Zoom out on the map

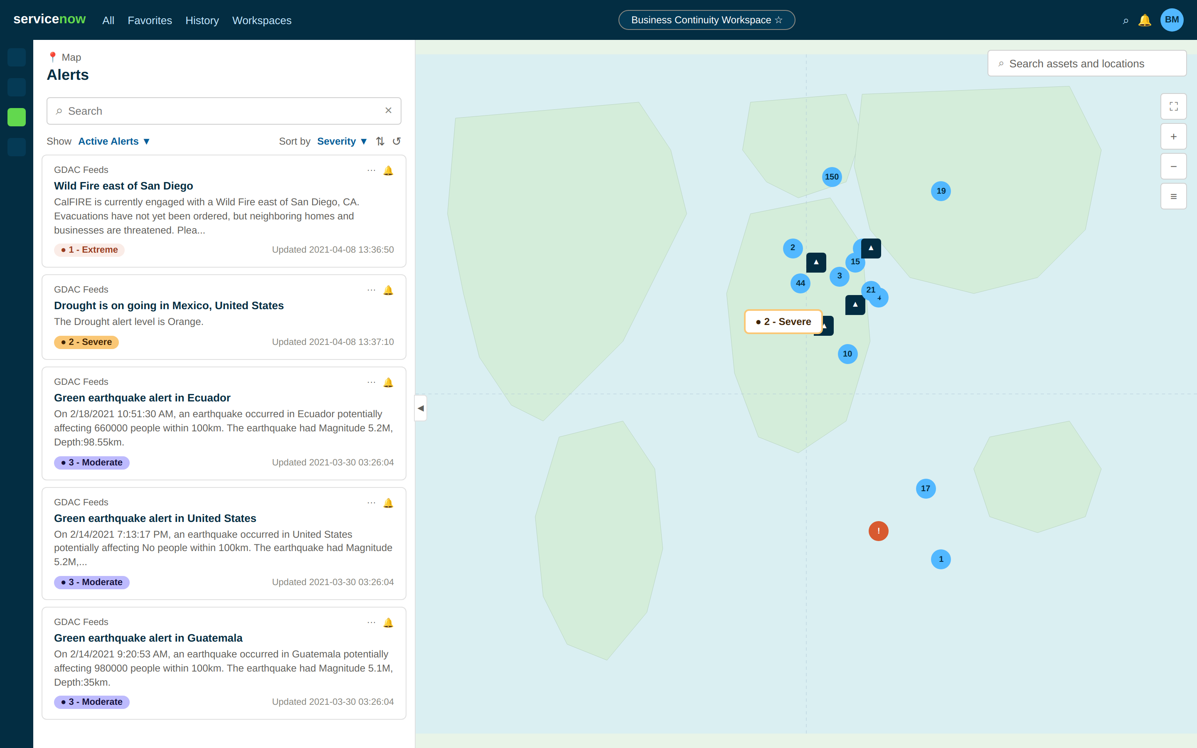pyautogui.click(x=1173, y=166)
